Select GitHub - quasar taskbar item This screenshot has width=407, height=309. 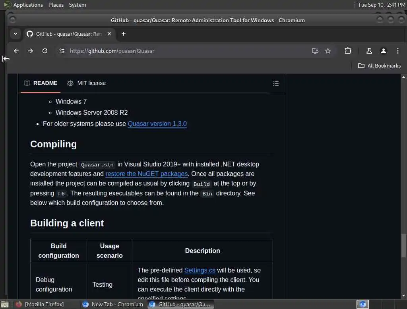click(x=181, y=304)
